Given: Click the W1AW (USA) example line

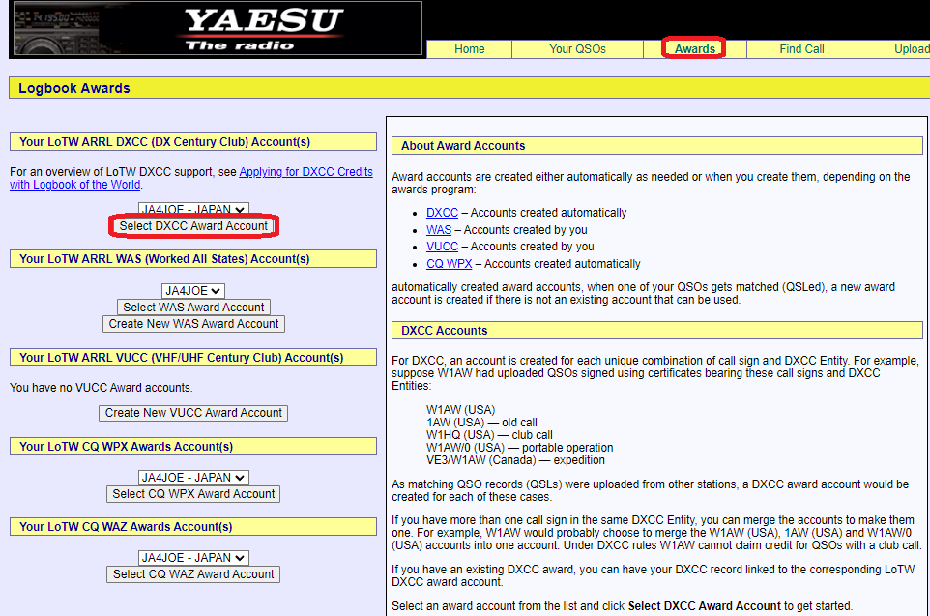Looking at the screenshot, I should click(460, 409).
